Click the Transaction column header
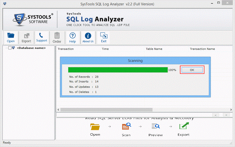Image resolution: width=235 pixels, height=147 pixels. tap(66, 49)
